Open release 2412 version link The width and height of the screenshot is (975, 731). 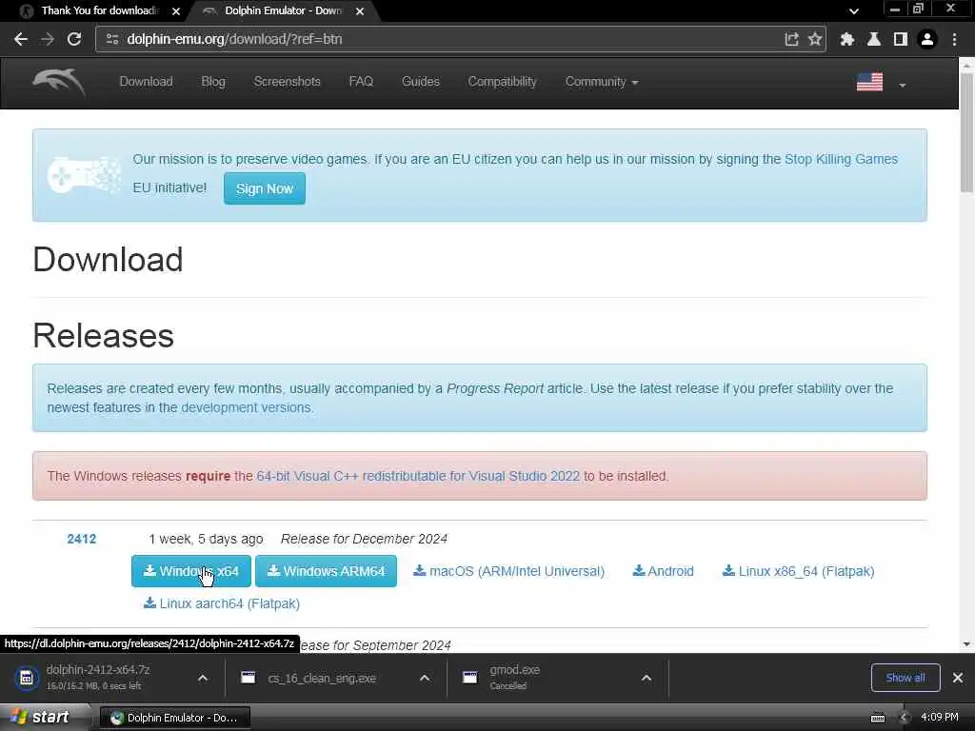[82, 539]
